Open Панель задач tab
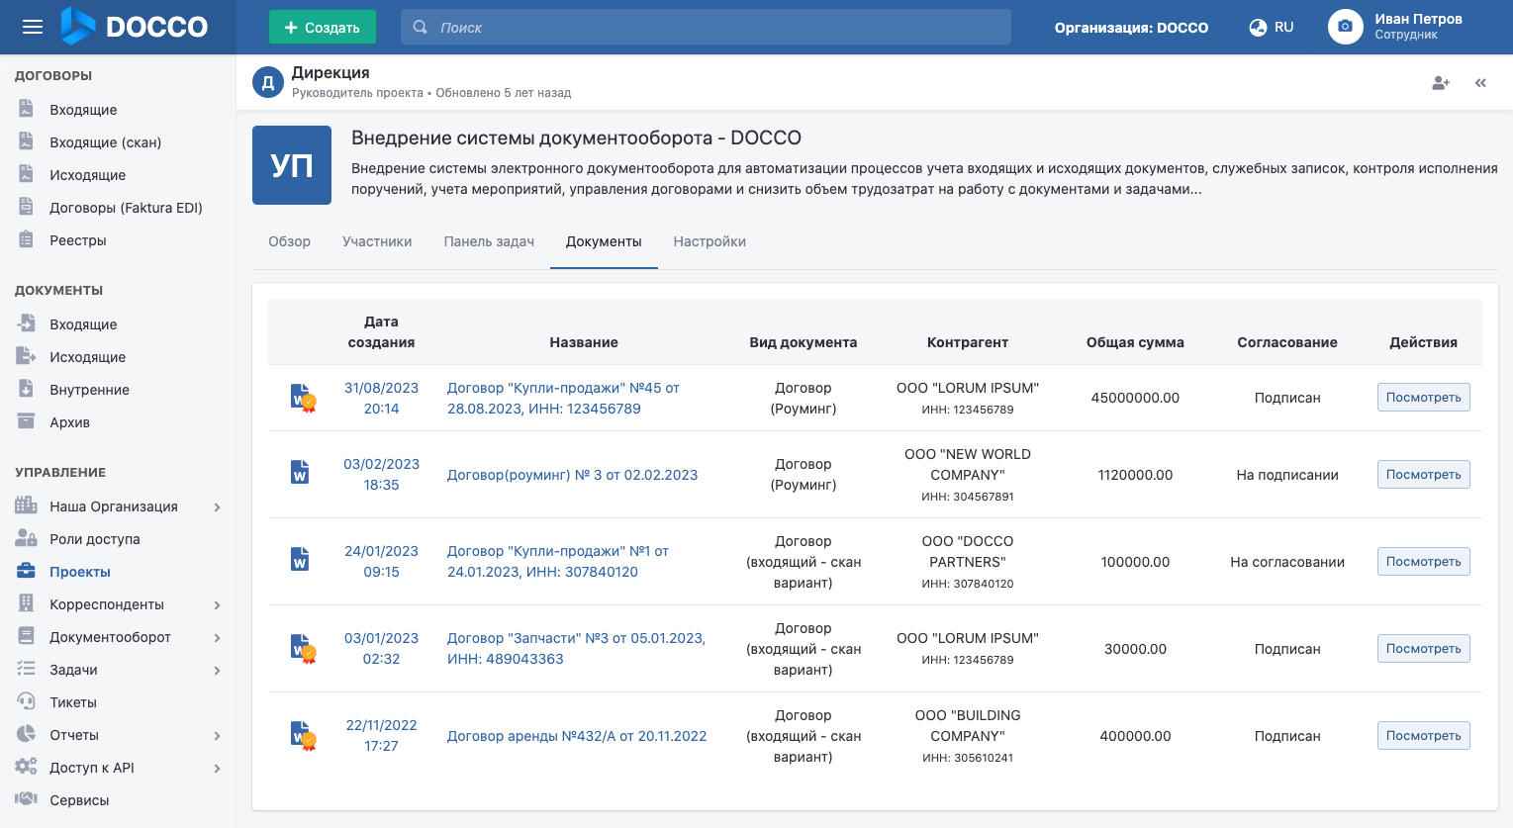This screenshot has height=828, width=1513. (489, 241)
